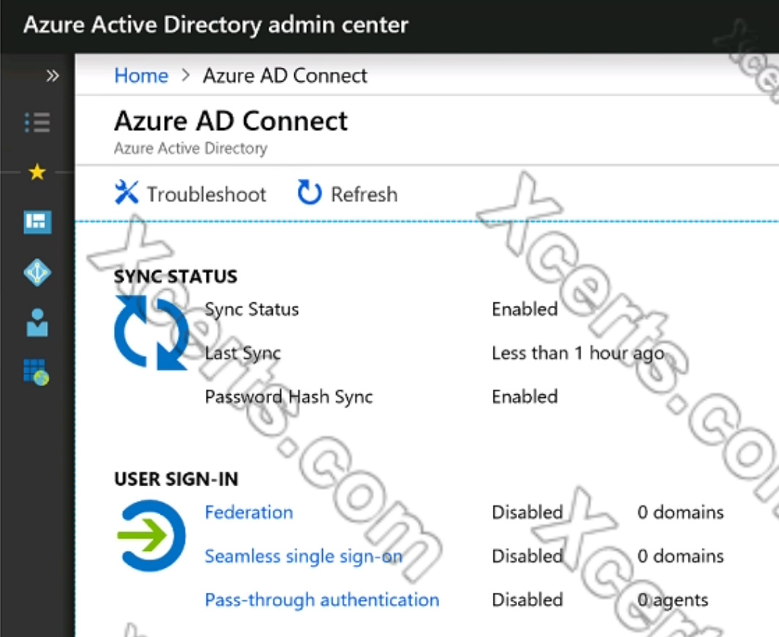Select the Azure AD Connect page title
779x637 pixels.
(231, 121)
